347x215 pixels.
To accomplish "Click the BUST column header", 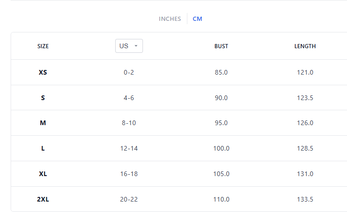I will pos(221,46).
